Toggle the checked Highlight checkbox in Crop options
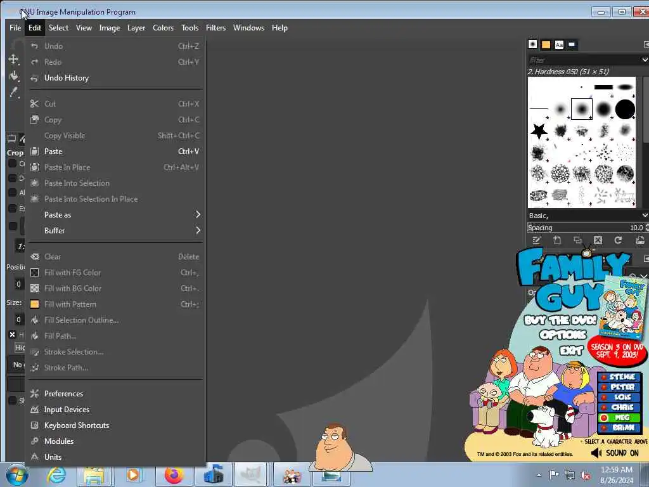This screenshot has width=649, height=487. pos(13,334)
